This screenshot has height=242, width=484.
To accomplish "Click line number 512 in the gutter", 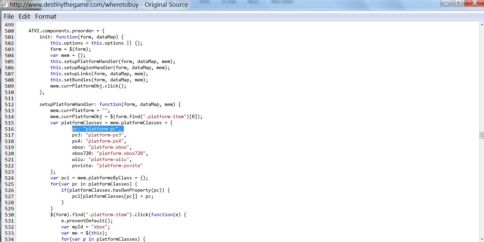I will tap(9, 104).
